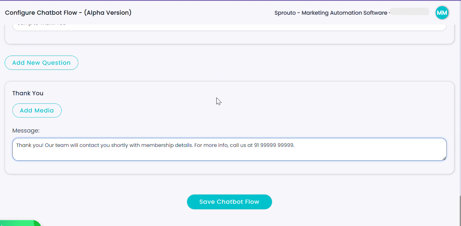The width and height of the screenshot is (461, 226).
Task: Click the text area resize handle
Action: click(444, 158)
